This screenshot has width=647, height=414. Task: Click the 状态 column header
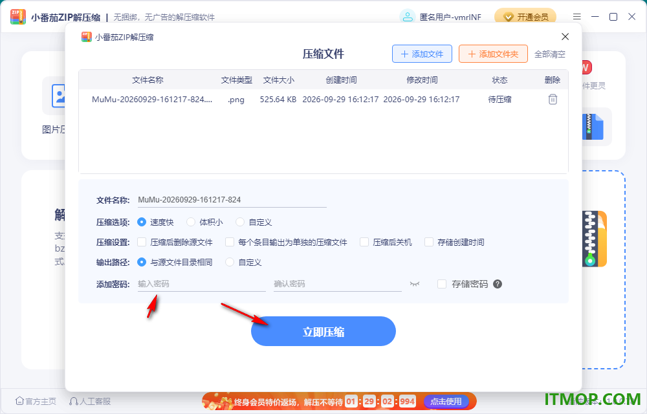(x=499, y=80)
